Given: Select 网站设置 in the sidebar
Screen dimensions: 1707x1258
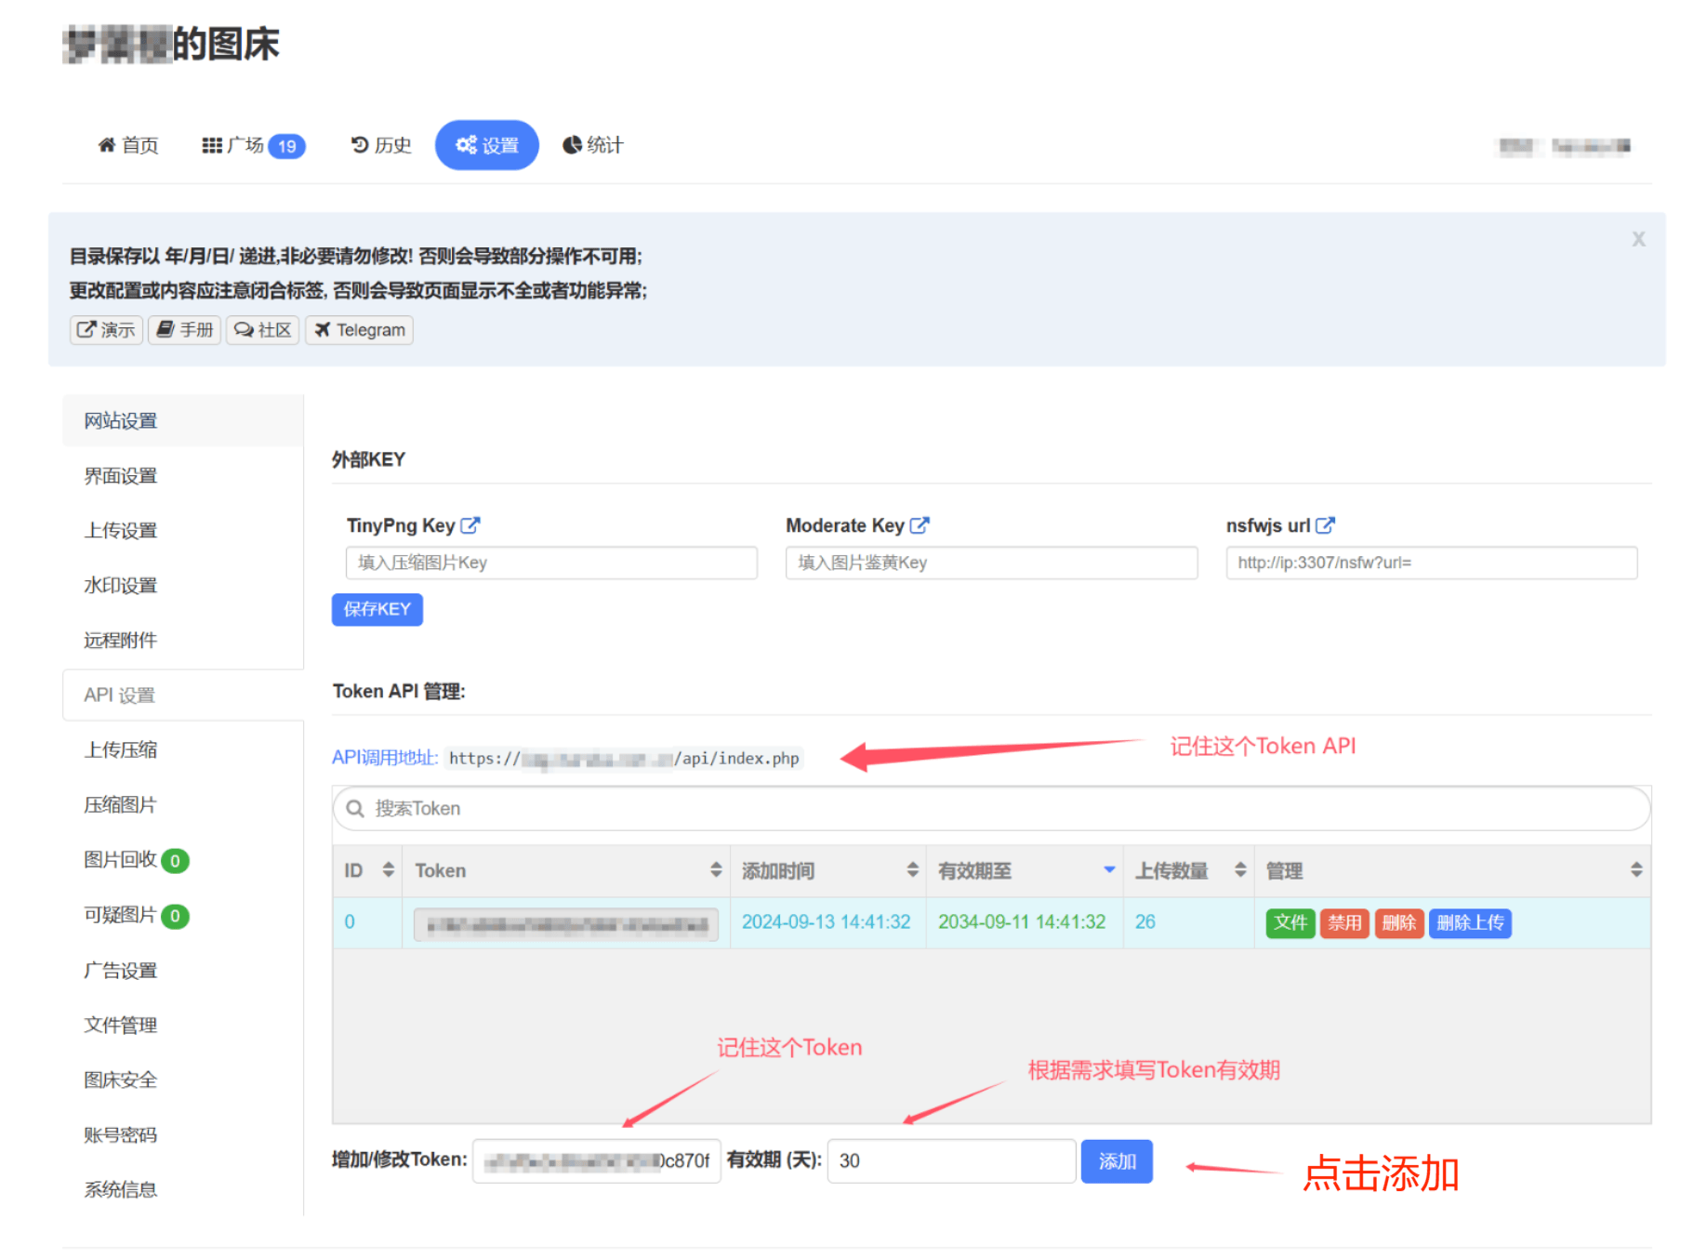Looking at the screenshot, I should (182, 421).
